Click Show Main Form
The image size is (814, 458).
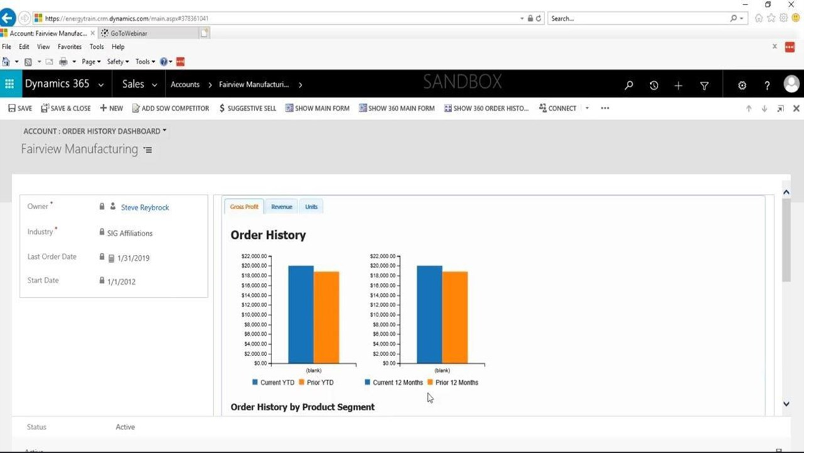point(317,108)
